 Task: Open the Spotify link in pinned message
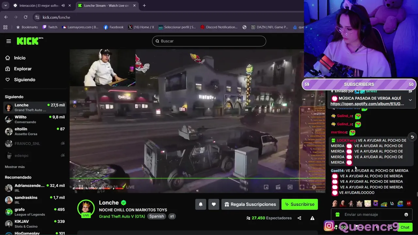(367, 104)
